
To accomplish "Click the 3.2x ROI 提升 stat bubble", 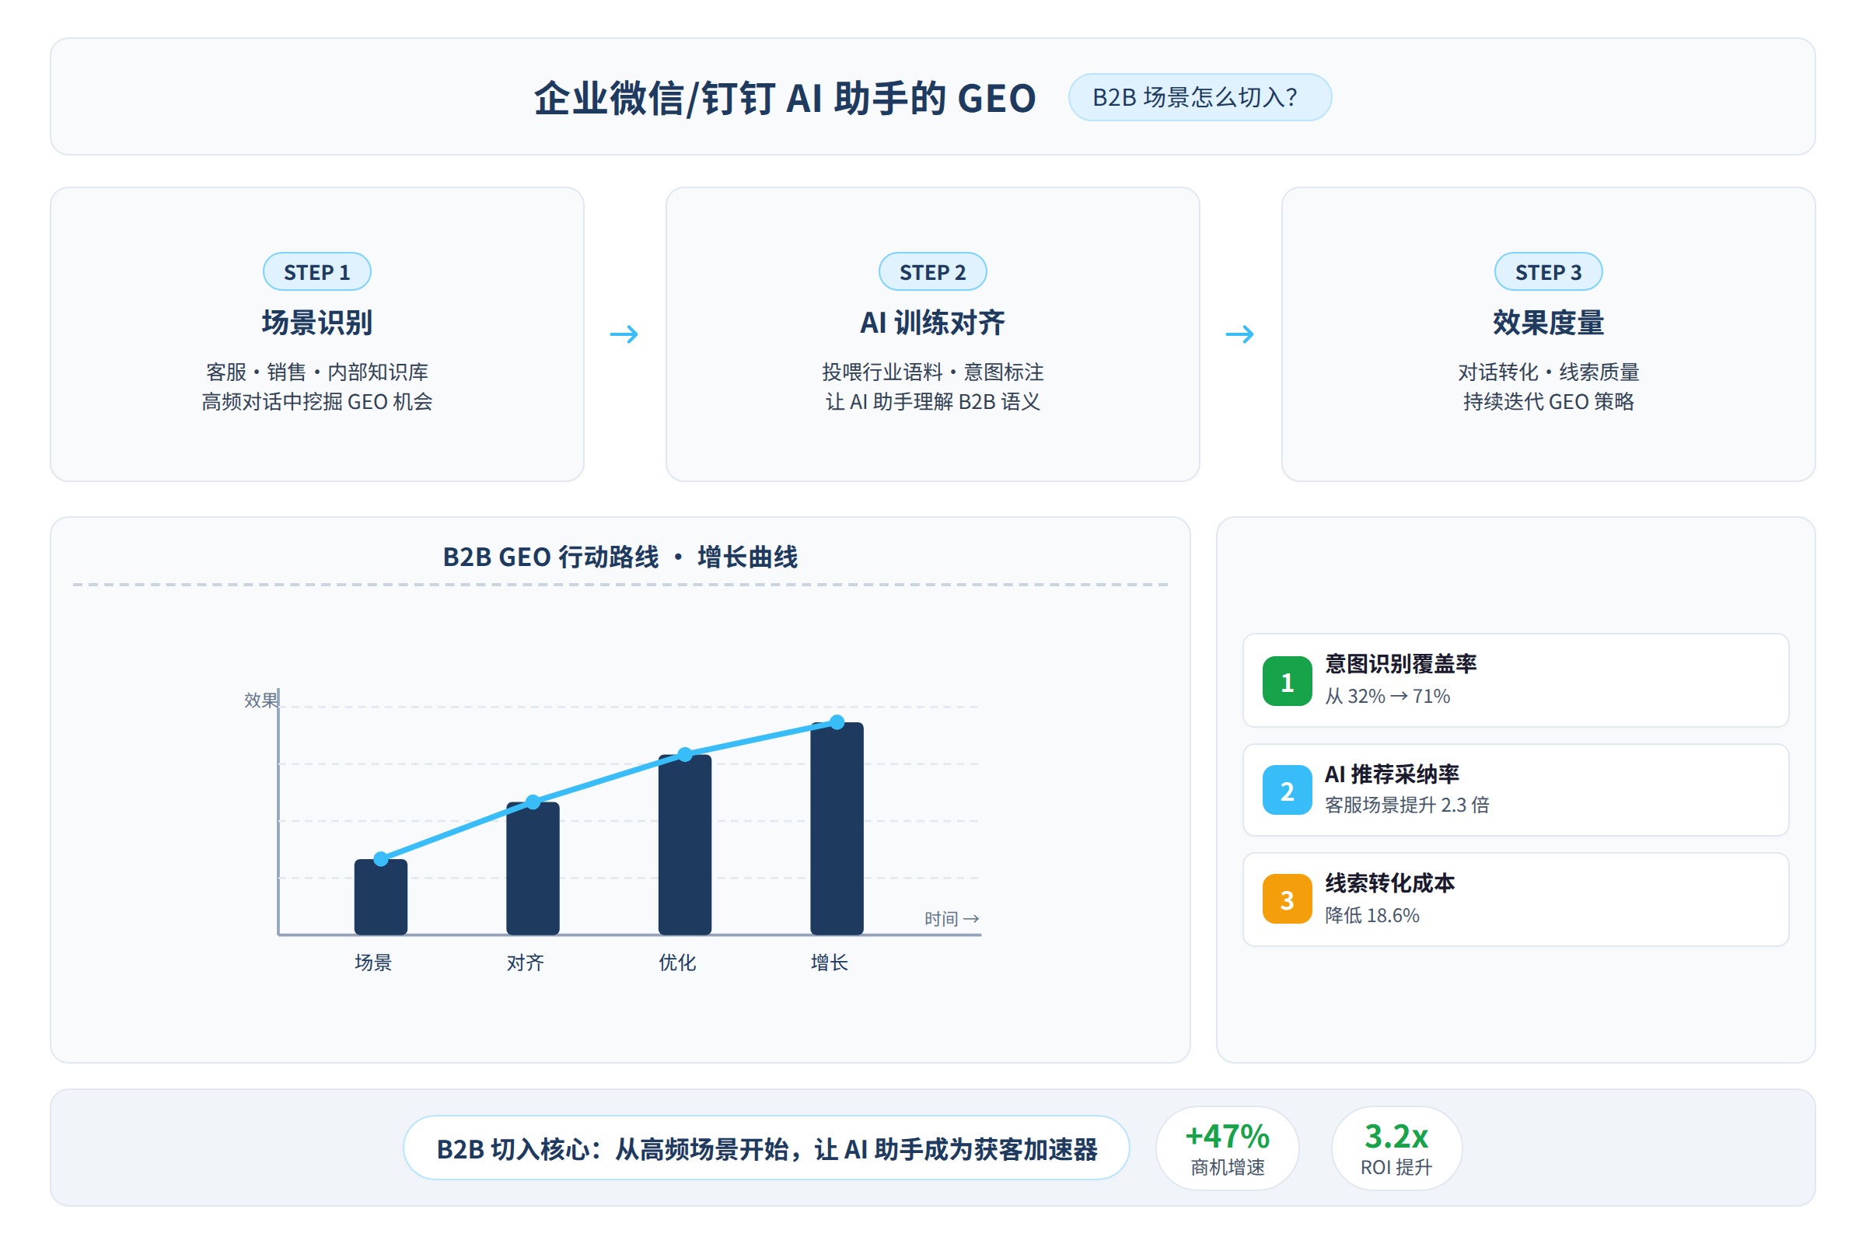I will [x=1396, y=1148].
